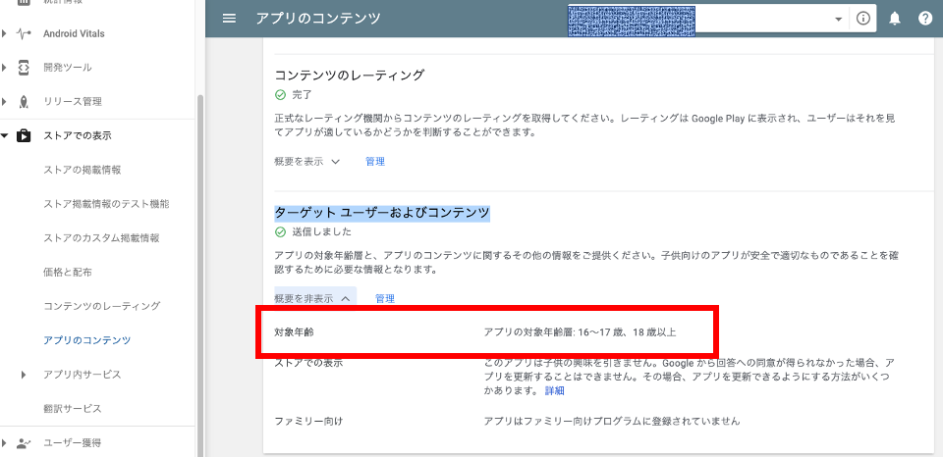Click the 開発ツール code icon
The width and height of the screenshot is (943, 457).
coord(24,68)
